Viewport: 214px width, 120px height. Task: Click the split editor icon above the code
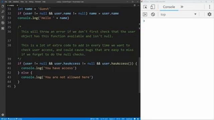pos(134,5)
